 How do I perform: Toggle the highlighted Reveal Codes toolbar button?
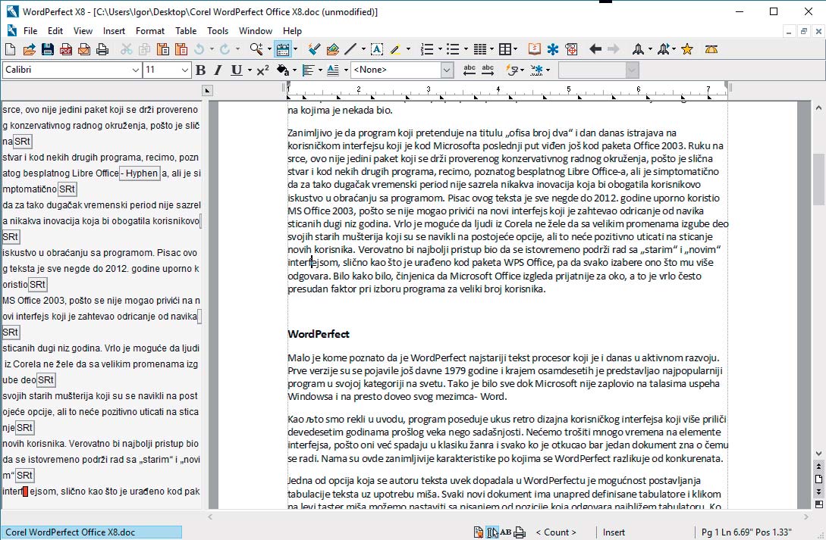[284, 49]
